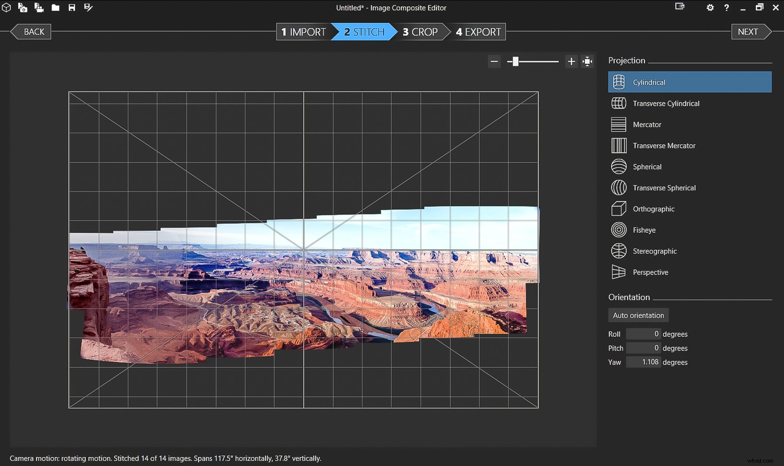
Task: Create new panorama from video
Action: tap(39, 7)
